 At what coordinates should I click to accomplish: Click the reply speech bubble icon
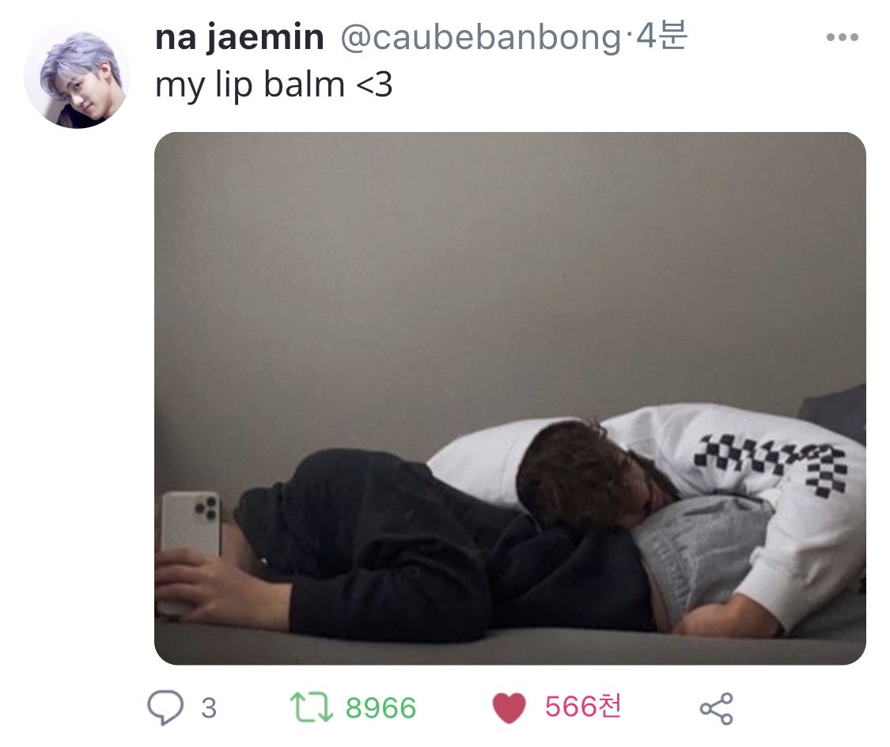pos(165,707)
